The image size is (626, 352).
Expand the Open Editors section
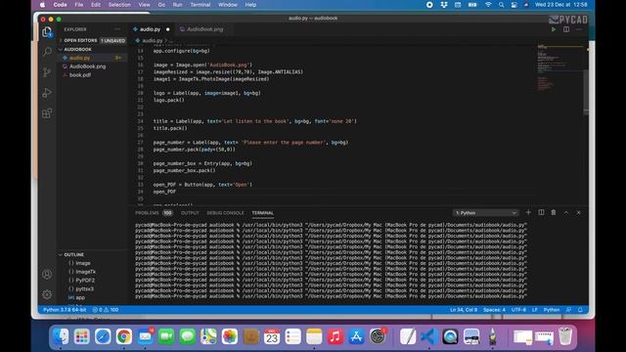tap(80, 40)
